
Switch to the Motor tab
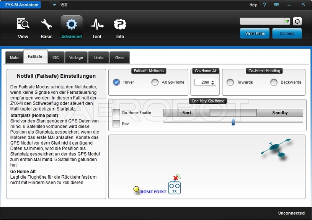[15, 58]
